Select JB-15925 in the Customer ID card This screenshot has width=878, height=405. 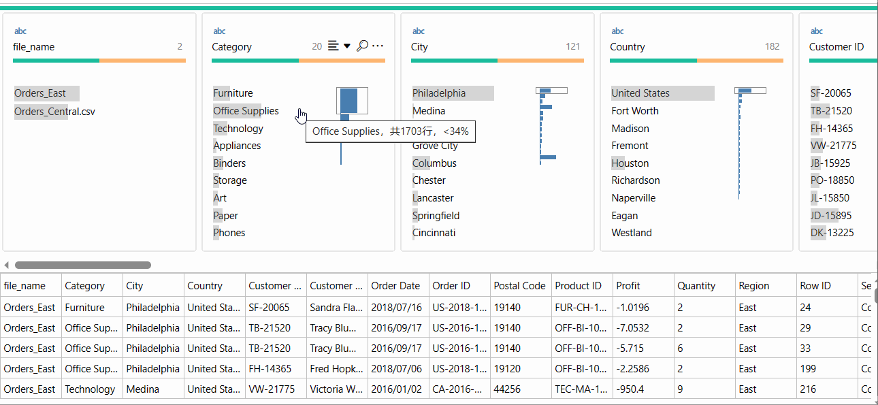pyautogui.click(x=832, y=163)
